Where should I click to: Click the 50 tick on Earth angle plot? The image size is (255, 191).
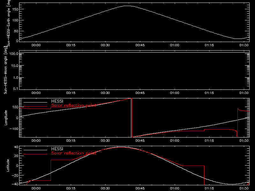tap(16, 31)
